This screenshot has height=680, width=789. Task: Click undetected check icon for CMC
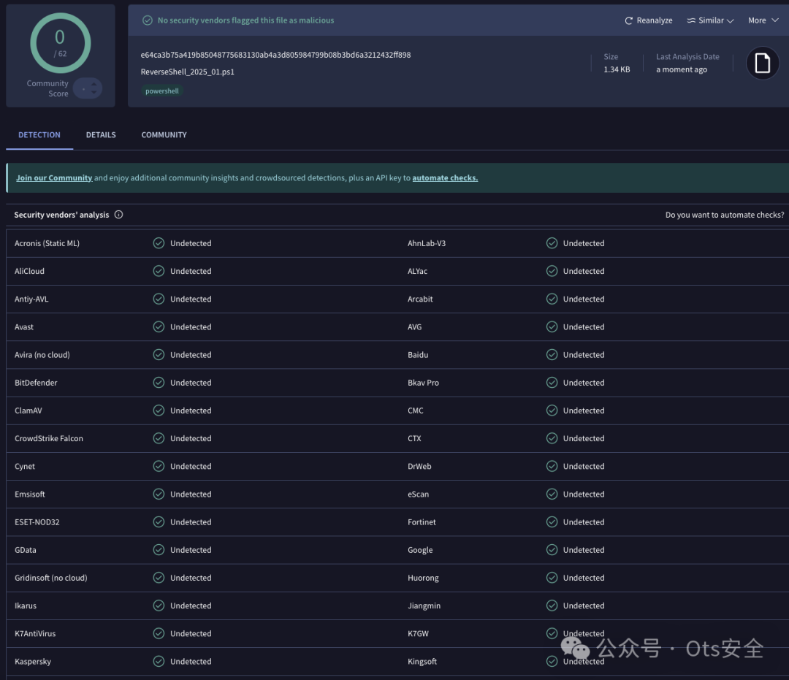click(x=552, y=410)
